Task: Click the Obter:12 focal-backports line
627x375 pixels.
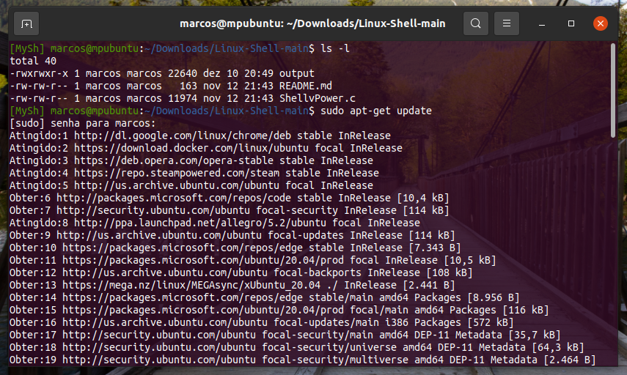Action: [241, 272]
